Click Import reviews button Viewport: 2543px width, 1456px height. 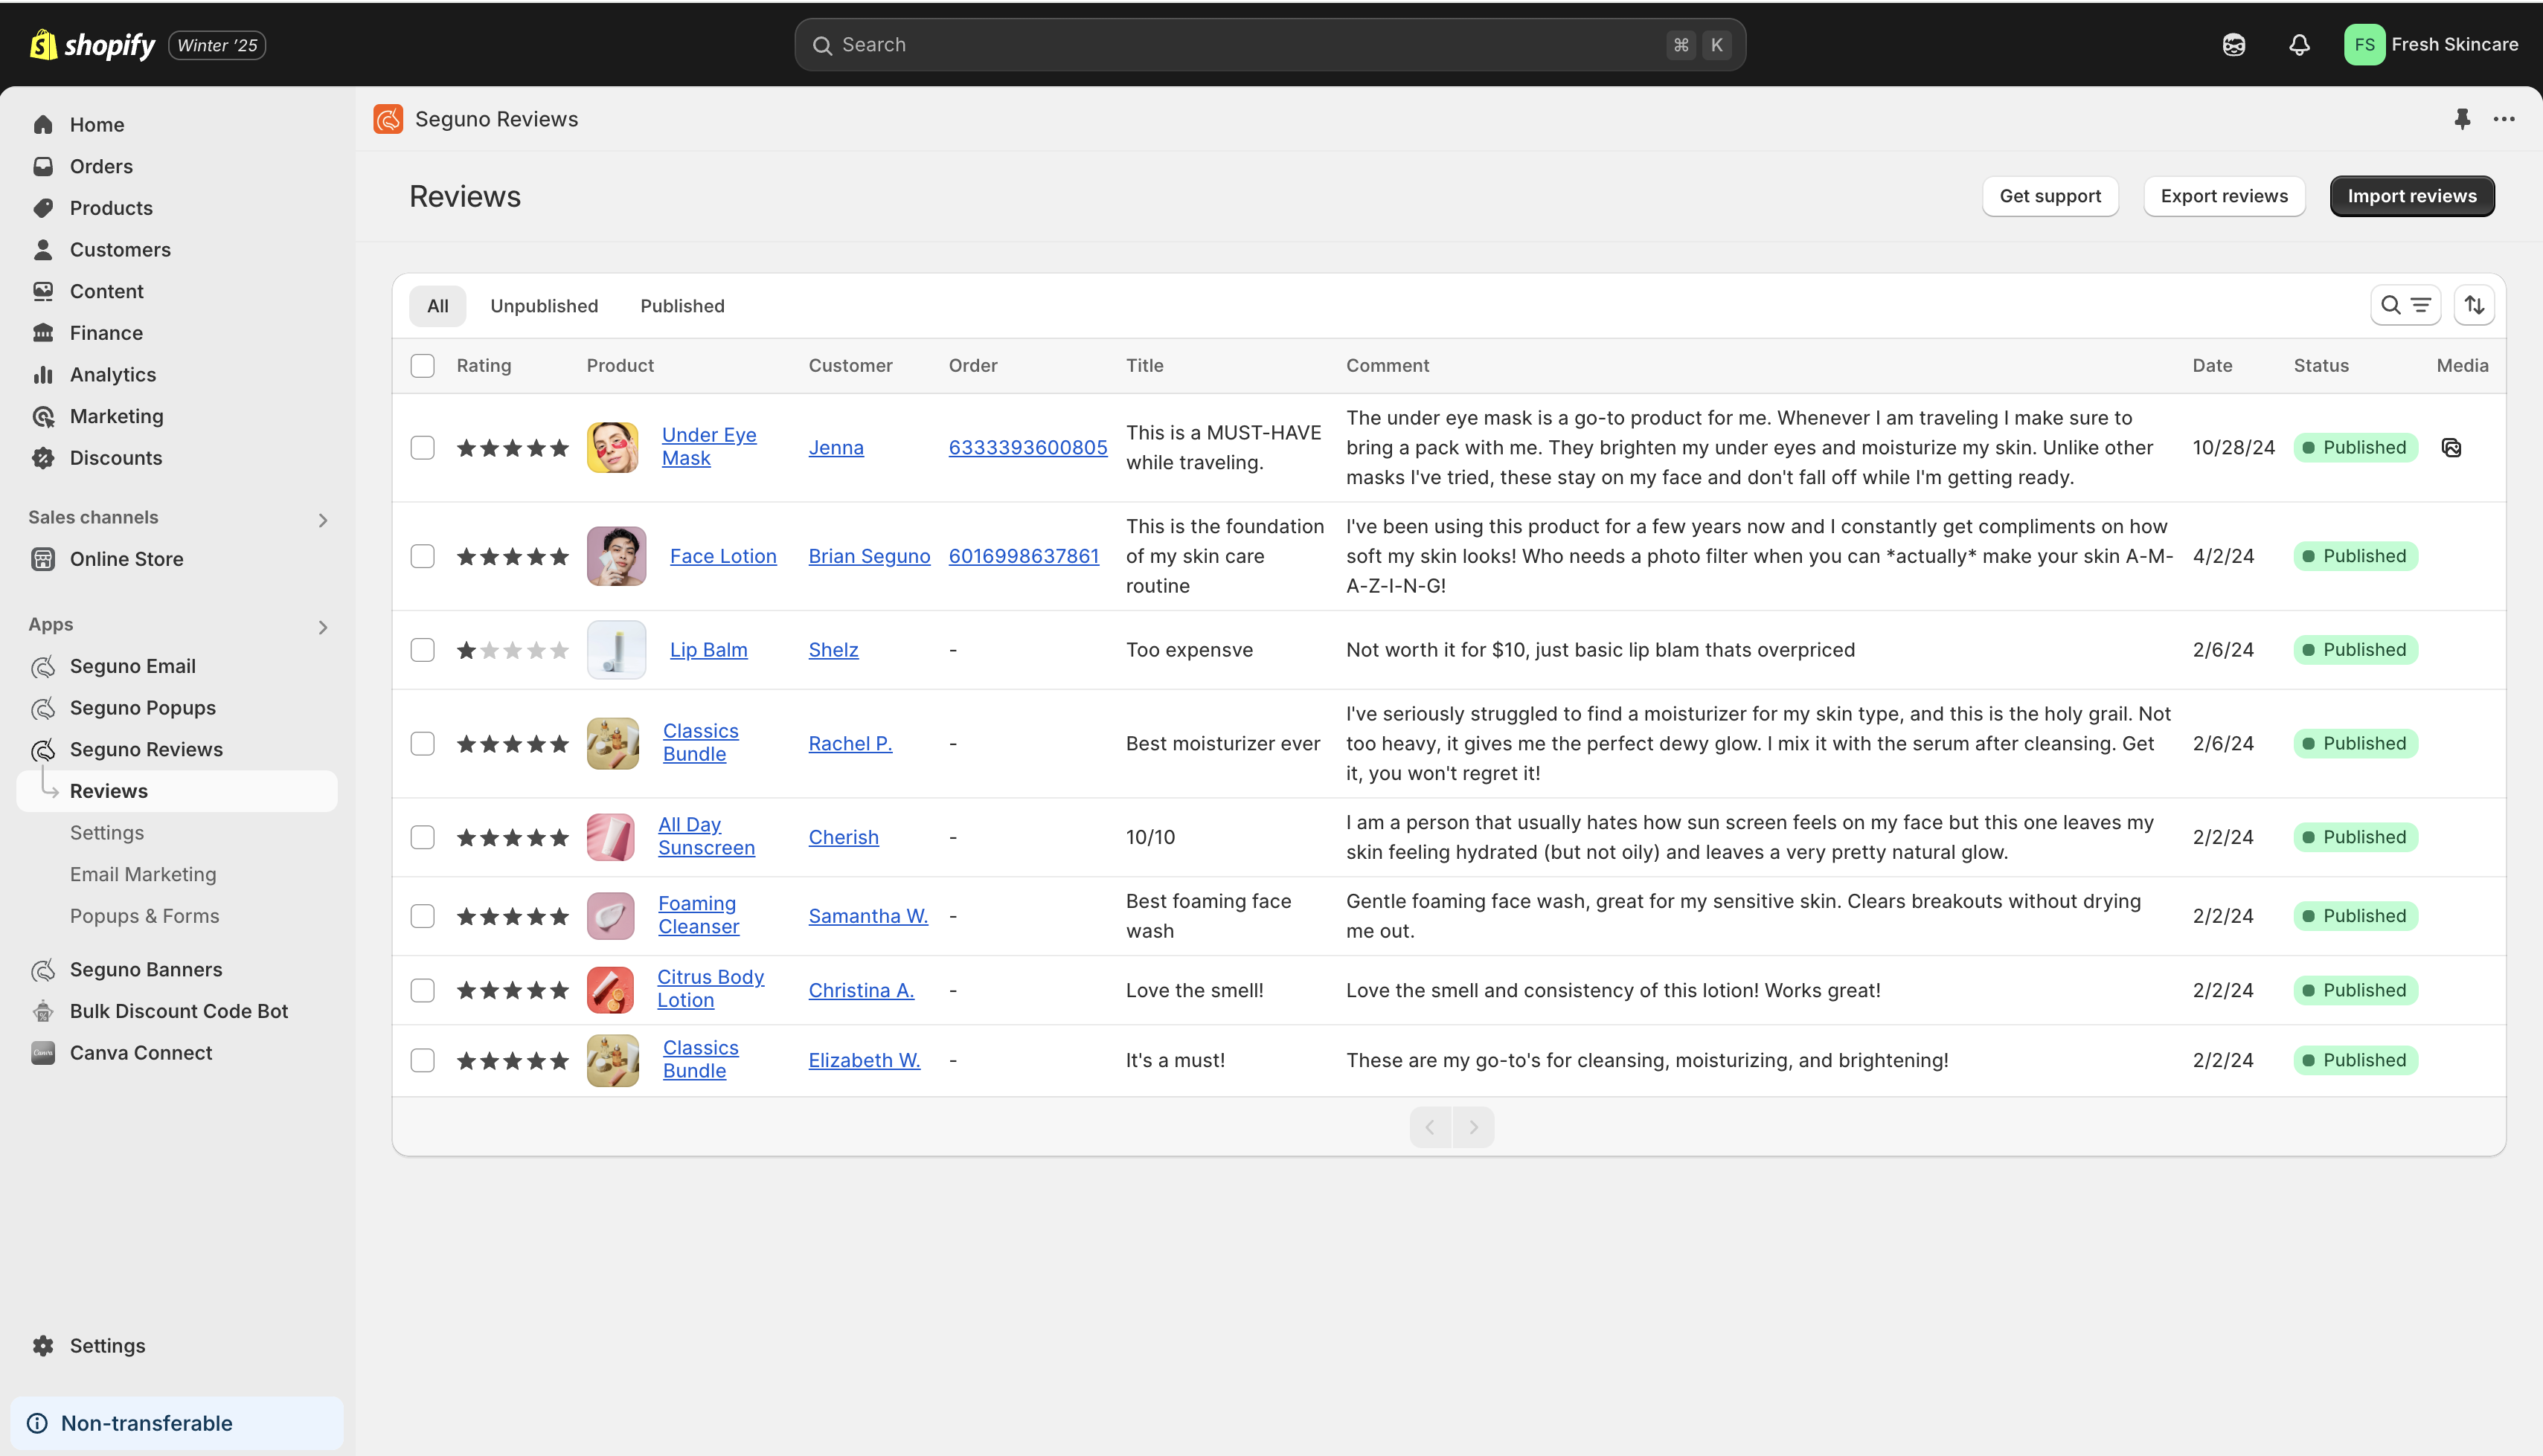[2412, 196]
